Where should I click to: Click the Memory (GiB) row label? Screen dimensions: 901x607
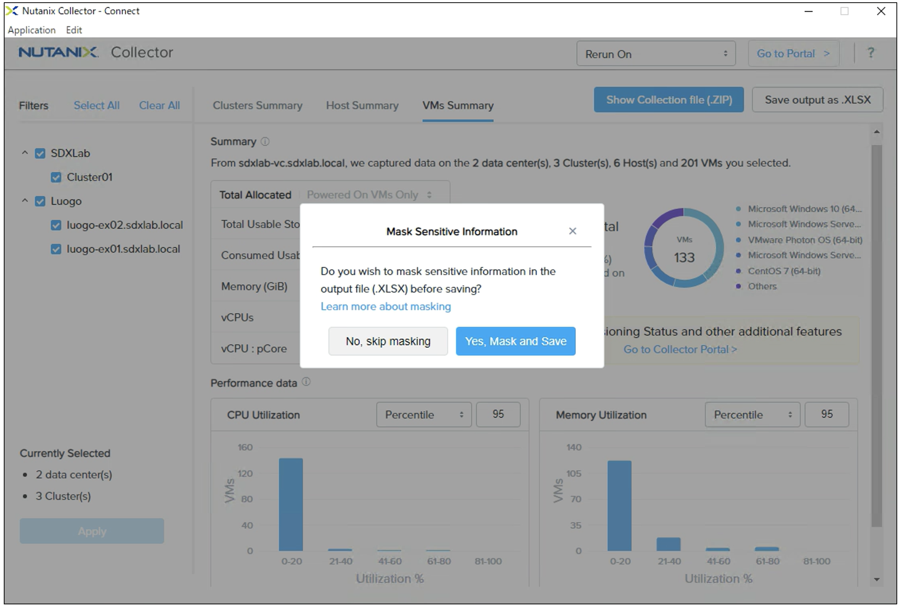[254, 287]
